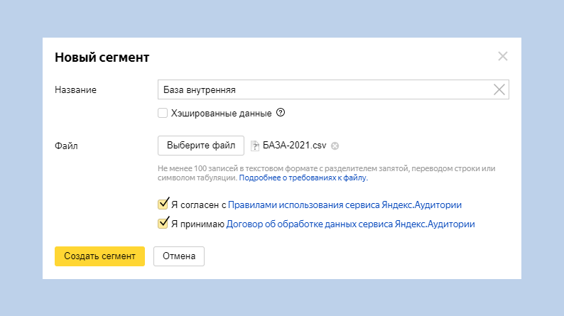Uncheck acceptance of data processing agreement
This screenshot has width=564, height=316.
coord(163,223)
